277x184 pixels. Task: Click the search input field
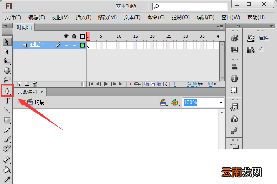[x=190, y=7]
